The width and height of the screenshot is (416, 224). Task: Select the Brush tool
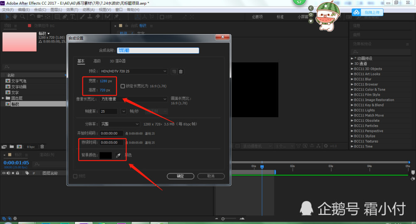tap(82, 17)
